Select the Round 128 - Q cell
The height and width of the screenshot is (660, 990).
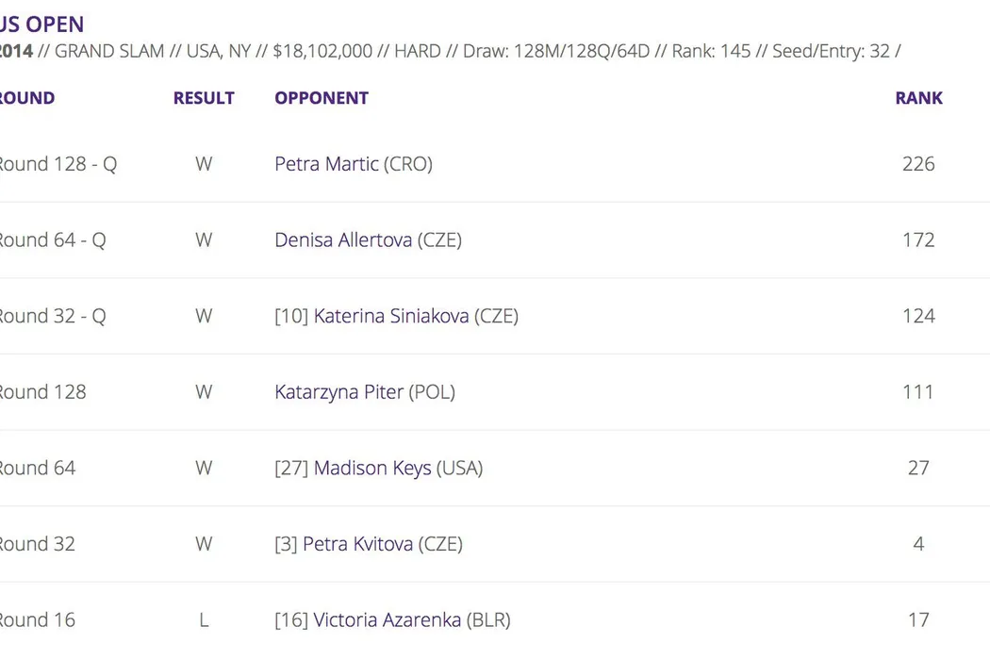click(x=57, y=164)
